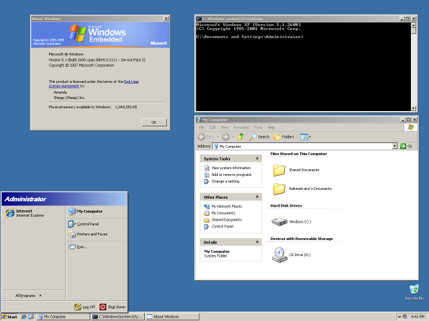The image size is (429, 321).
Task: Expand All Programs in Start menu
Action: pyautogui.click(x=28, y=296)
